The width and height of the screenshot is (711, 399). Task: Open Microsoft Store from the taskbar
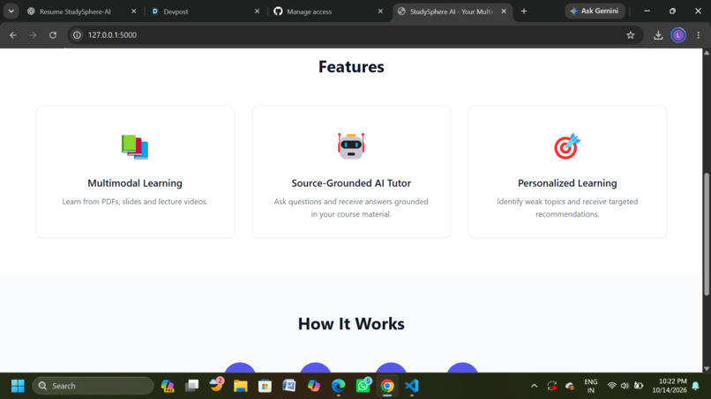click(265, 386)
